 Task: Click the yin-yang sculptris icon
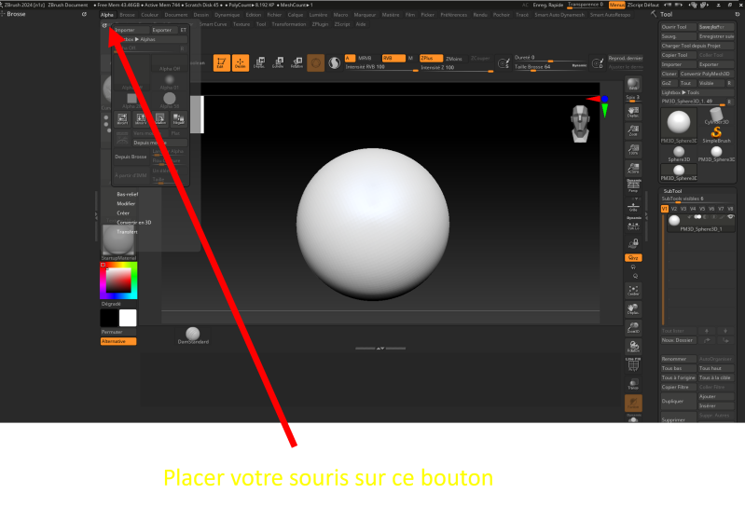(335, 62)
